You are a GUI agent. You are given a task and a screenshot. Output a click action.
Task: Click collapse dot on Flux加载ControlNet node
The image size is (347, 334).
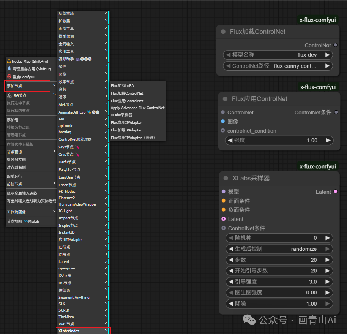(x=223, y=32)
